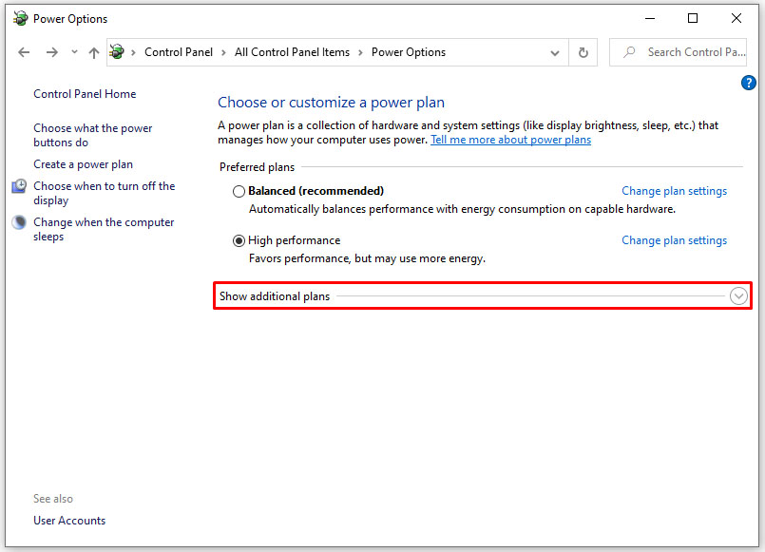Viewport: 765px width, 552px height.
Task: Click the search magnifier icon
Action: click(629, 51)
